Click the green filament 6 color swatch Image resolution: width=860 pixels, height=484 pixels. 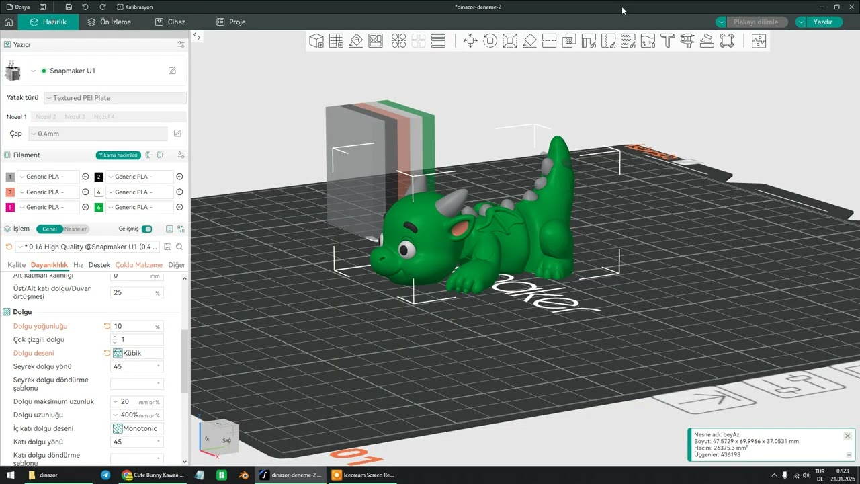pyautogui.click(x=99, y=207)
